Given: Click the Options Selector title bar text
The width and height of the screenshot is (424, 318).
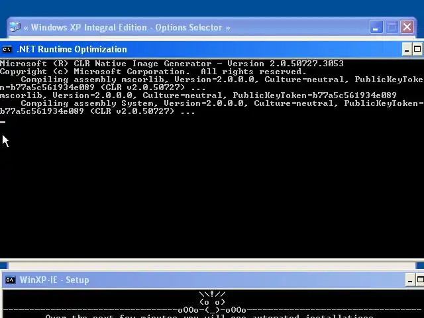Looking at the screenshot, I should [127, 28].
